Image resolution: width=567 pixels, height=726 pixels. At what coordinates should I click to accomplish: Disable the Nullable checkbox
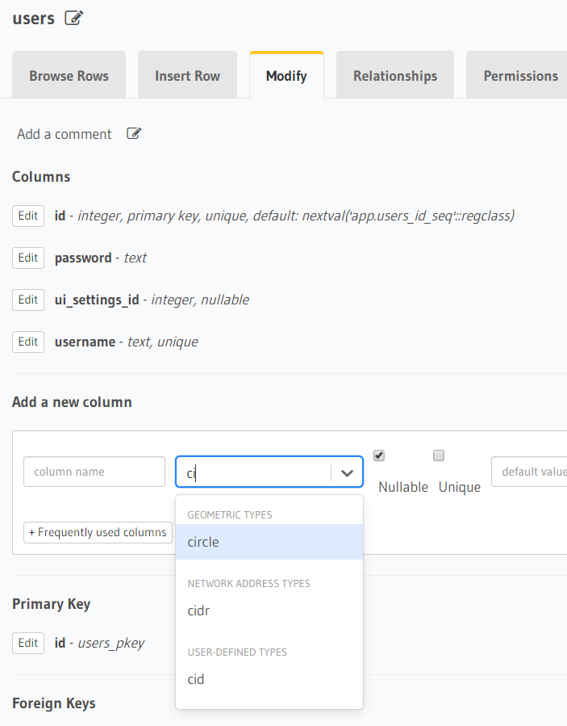pos(378,455)
